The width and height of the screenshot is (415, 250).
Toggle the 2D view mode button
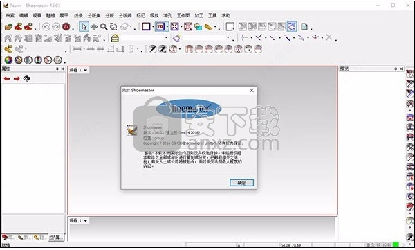(160, 26)
